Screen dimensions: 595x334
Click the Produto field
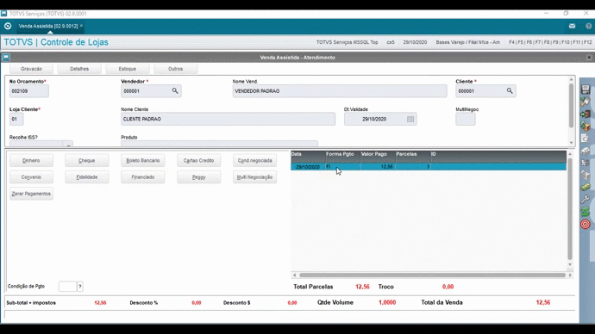(x=219, y=144)
